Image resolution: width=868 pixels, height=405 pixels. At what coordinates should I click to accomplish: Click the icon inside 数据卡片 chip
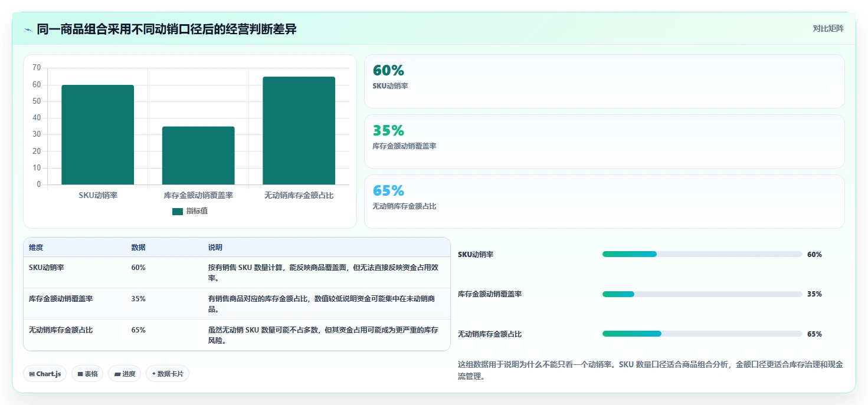point(154,374)
